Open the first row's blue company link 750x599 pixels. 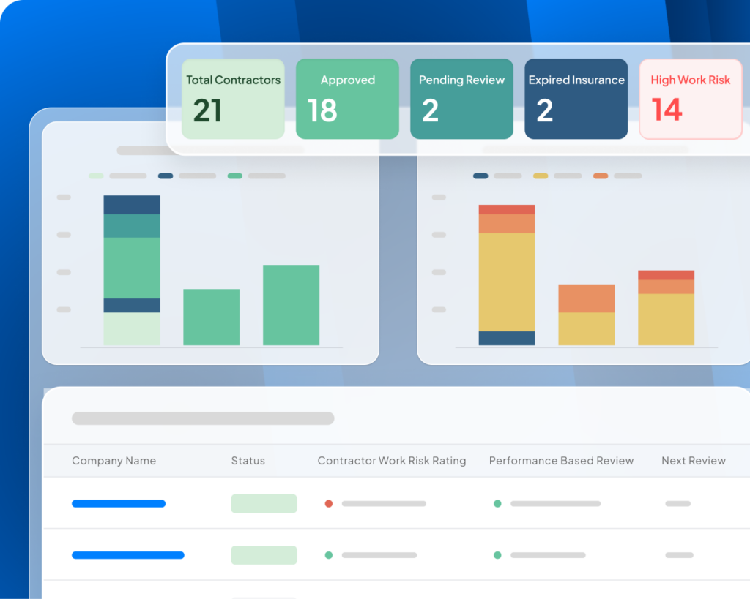119,503
